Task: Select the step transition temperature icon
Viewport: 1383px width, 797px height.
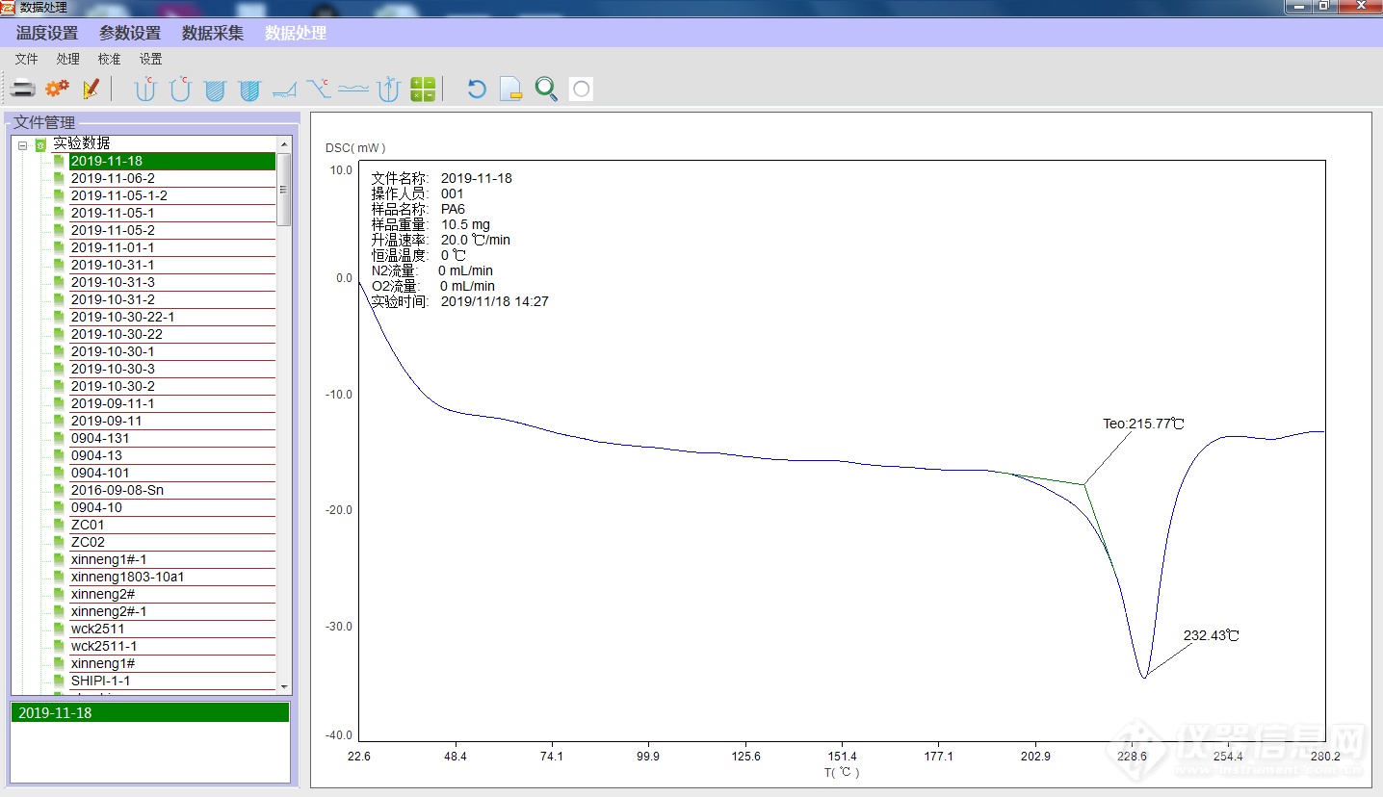Action: click(319, 90)
